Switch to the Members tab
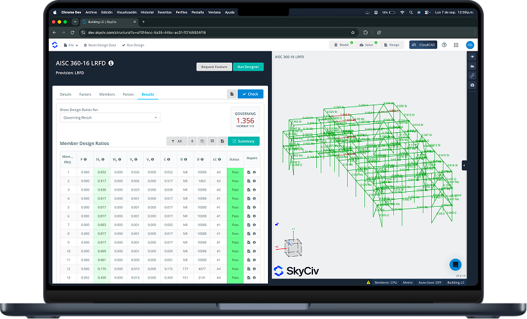Viewport: 527px width, 319px height. tap(107, 94)
